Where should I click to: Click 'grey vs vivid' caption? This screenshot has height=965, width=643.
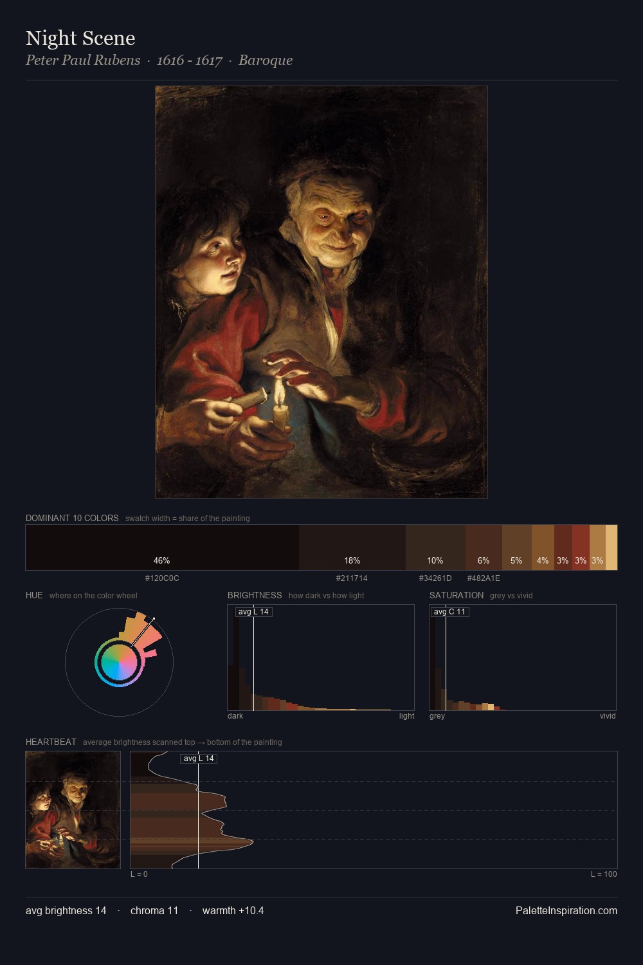[511, 596]
